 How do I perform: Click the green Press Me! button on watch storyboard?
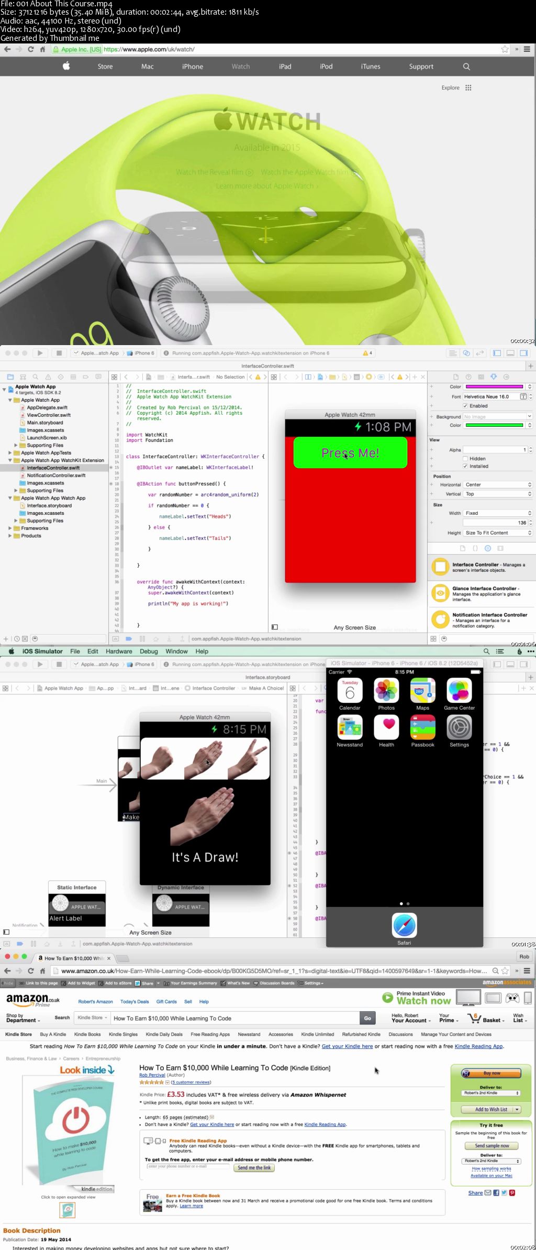pos(350,453)
